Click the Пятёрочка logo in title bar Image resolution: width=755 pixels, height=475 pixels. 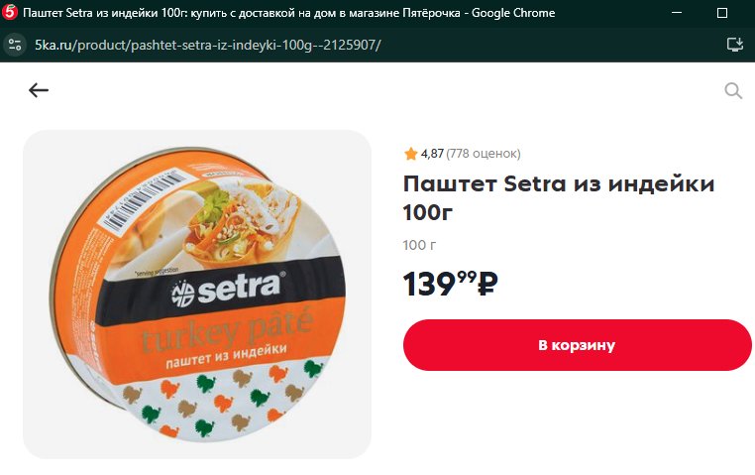coord(9,12)
